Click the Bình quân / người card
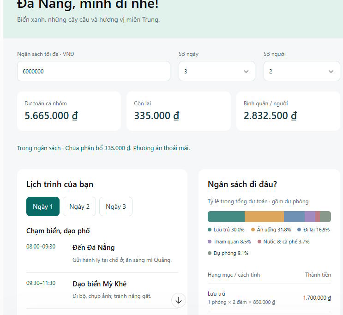Viewport: 343px width, 315px height. tap(288, 111)
